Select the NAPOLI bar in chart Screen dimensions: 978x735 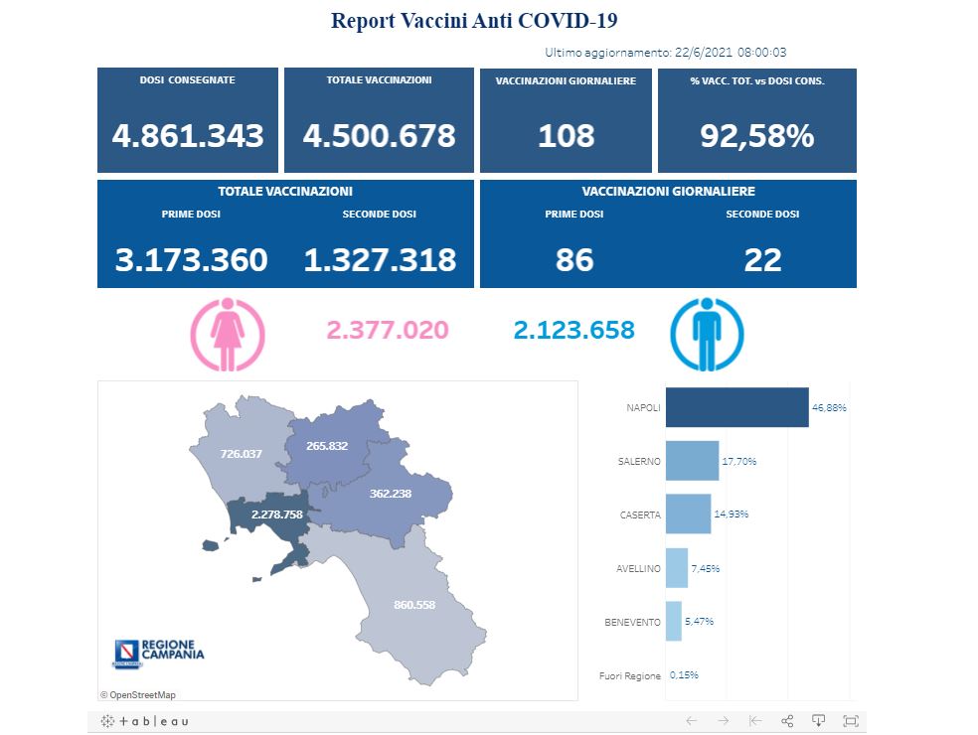(x=736, y=407)
